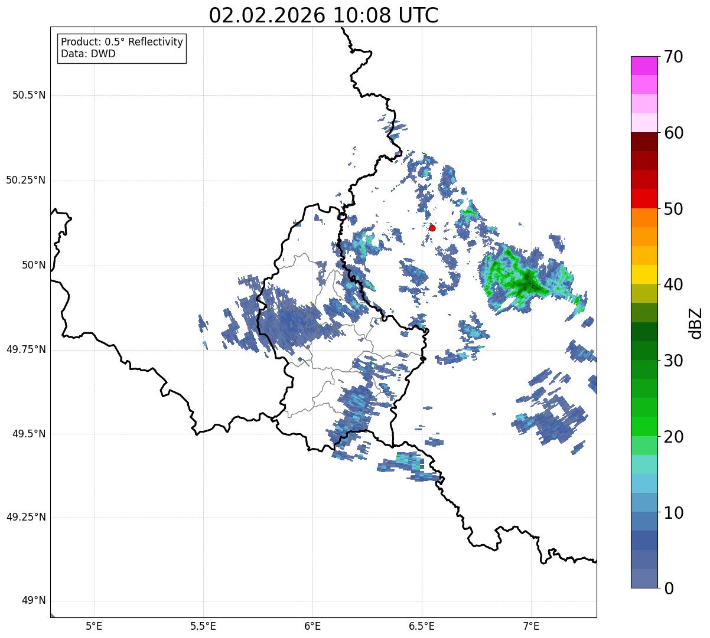This screenshot has height=638, width=710.
Task: Click the '5.5°E' longitude label
Action: (x=203, y=626)
